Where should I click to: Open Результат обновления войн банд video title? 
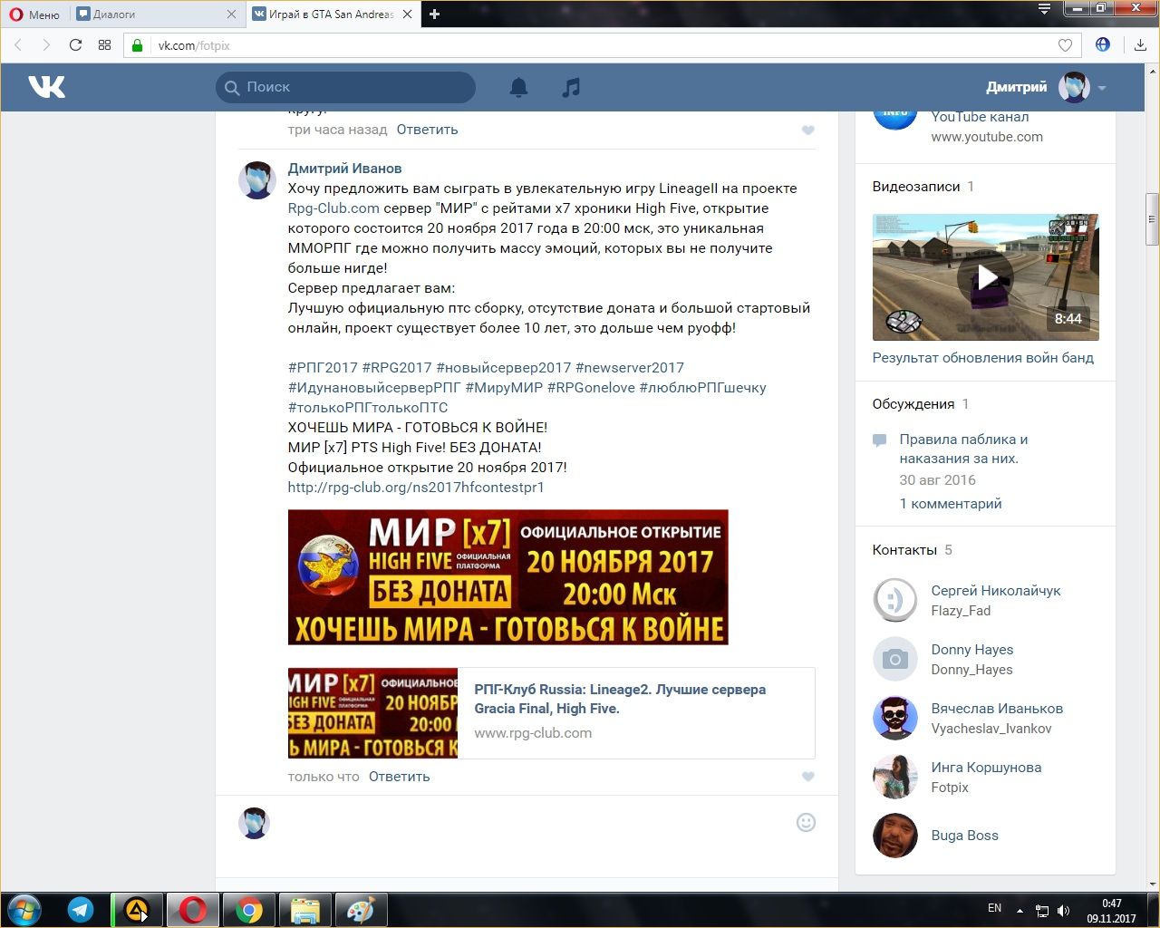982,358
